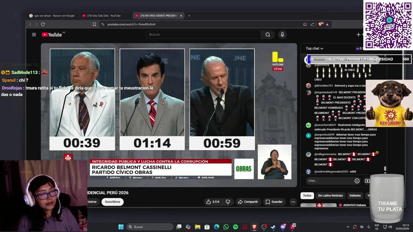
Task: Click the Suscribirse button
Action: [112, 202]
